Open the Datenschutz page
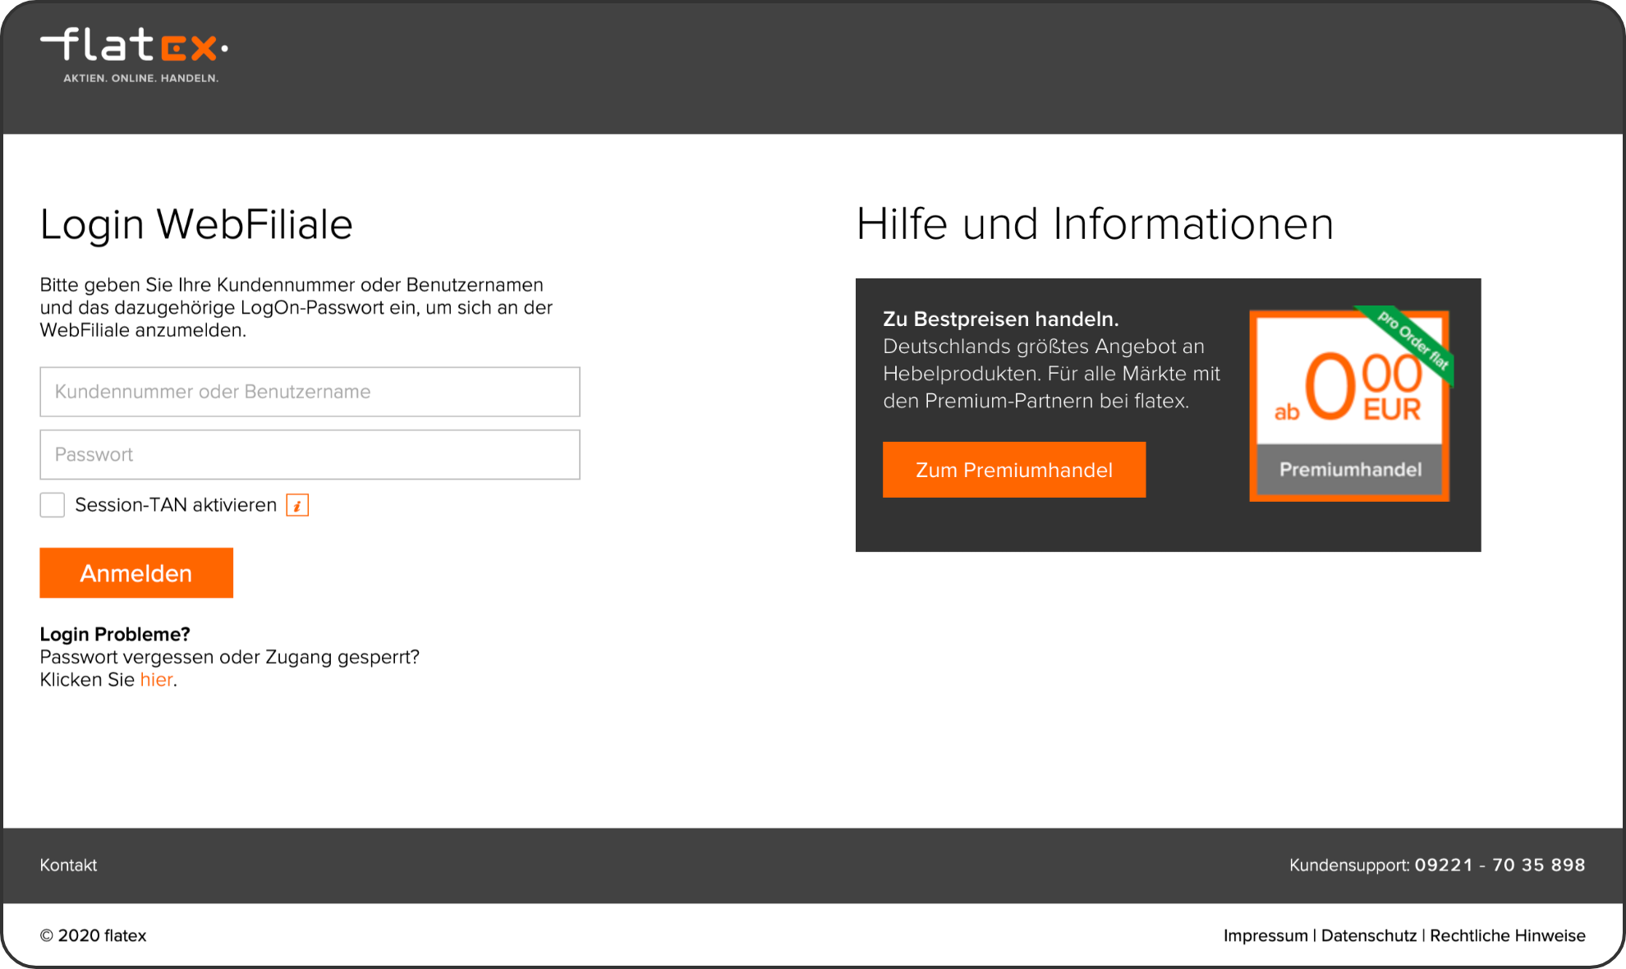Viewport: 1626px width, 969px height. [x=1368, y=935]
